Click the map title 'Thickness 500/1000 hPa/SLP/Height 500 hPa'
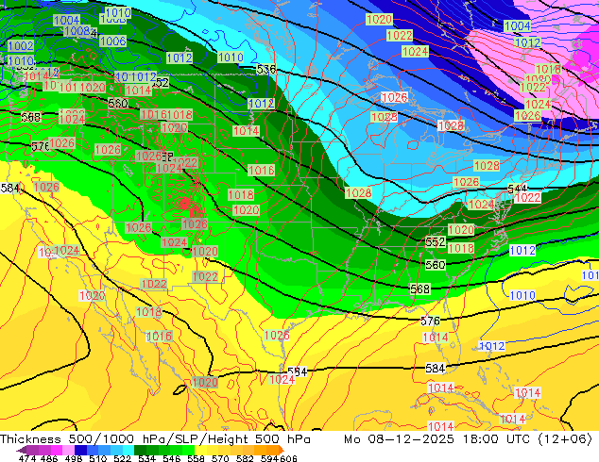Image resolution: width=599 pixels, height=462 pixels. (155, 438)
